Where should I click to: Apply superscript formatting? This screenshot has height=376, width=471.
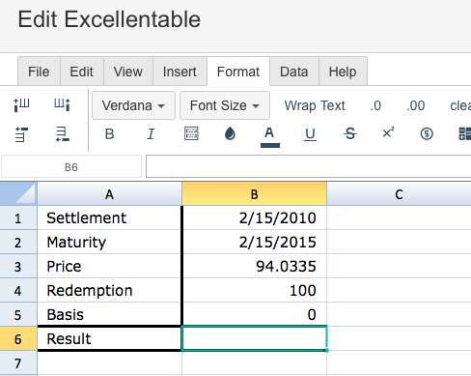tap(388, 133)
